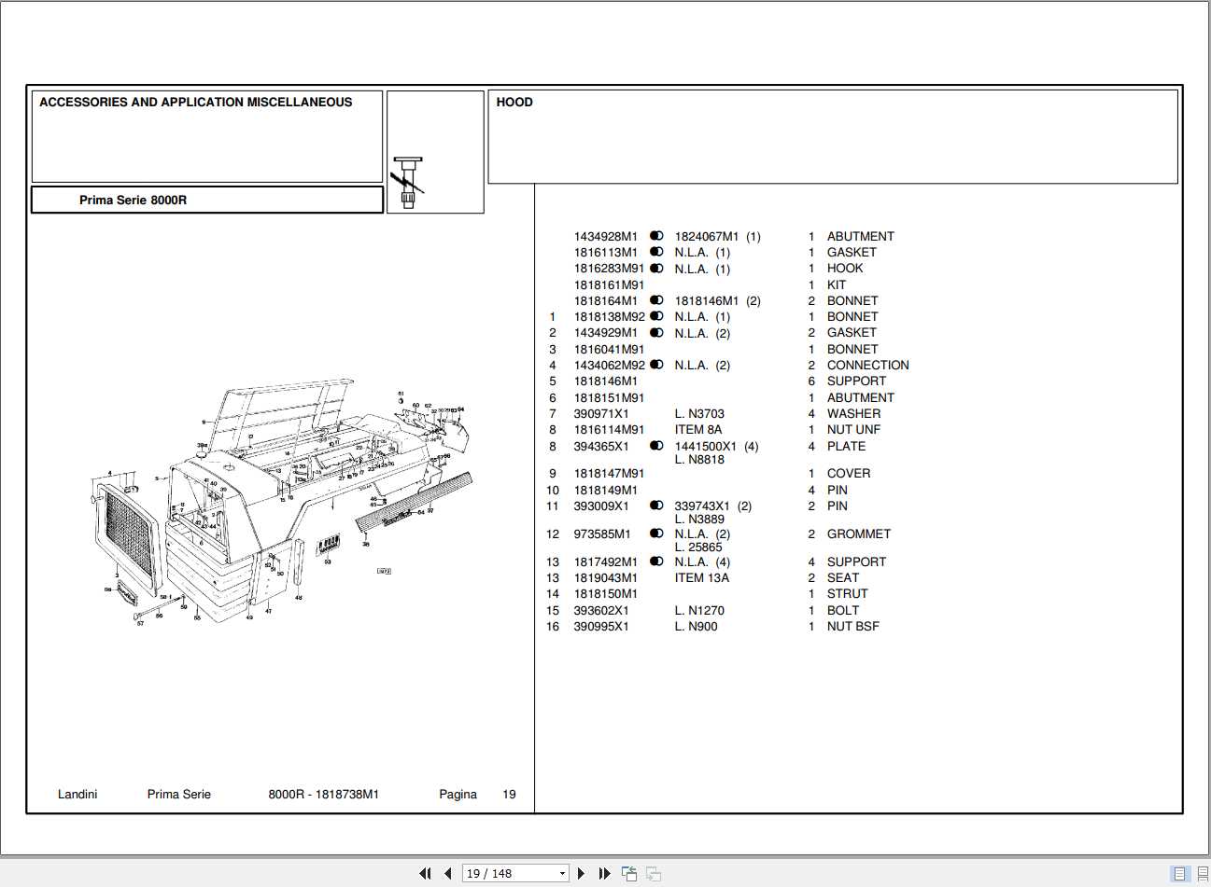Screen dimensions: 1211x887
Task: Click the L. 25865 reference
Action: pyautogui.click(x=698, y=547)
